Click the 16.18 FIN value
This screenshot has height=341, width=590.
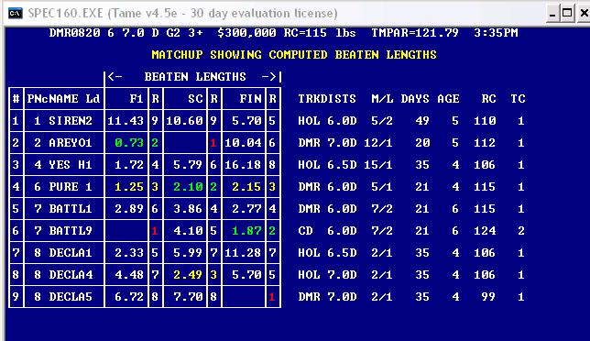click(x=243, y=165)
